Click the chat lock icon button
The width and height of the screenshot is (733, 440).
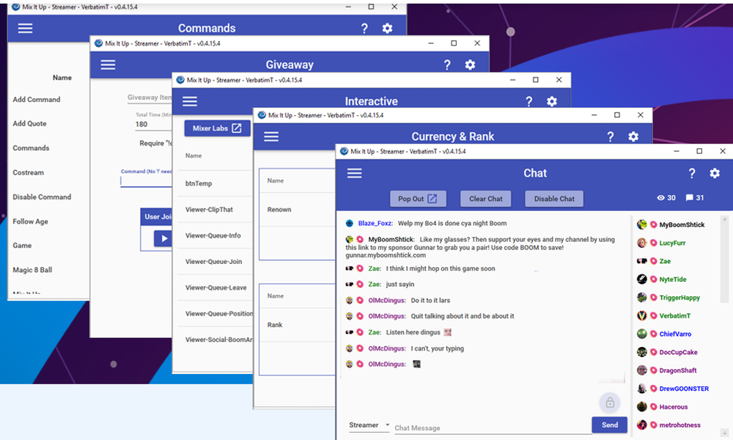point(610,403)
